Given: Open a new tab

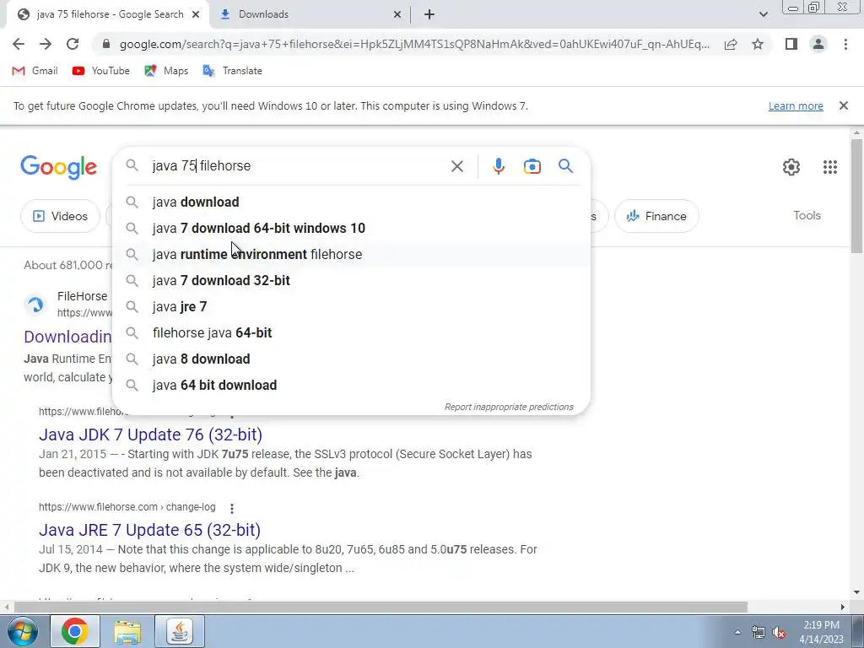Looking at the screenshot, I should tap(429, 14).
